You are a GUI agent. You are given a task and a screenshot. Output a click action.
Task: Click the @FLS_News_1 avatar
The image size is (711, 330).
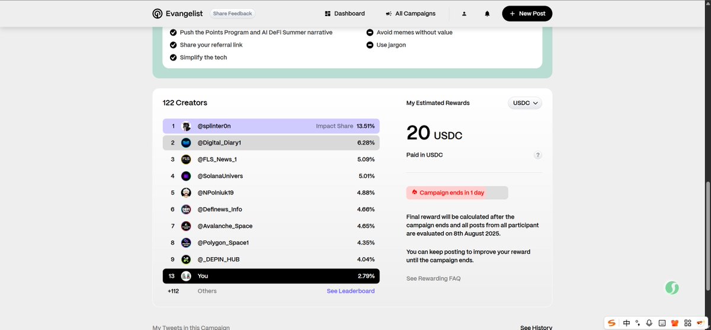(186, 159)
